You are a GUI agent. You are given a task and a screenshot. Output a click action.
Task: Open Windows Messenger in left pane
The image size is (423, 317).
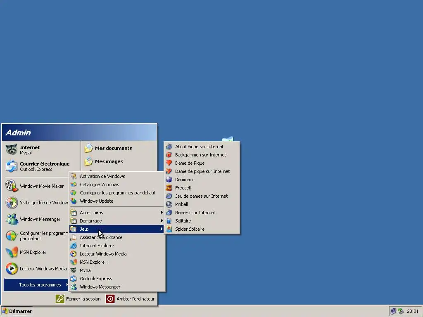click(x=36, y=219)
